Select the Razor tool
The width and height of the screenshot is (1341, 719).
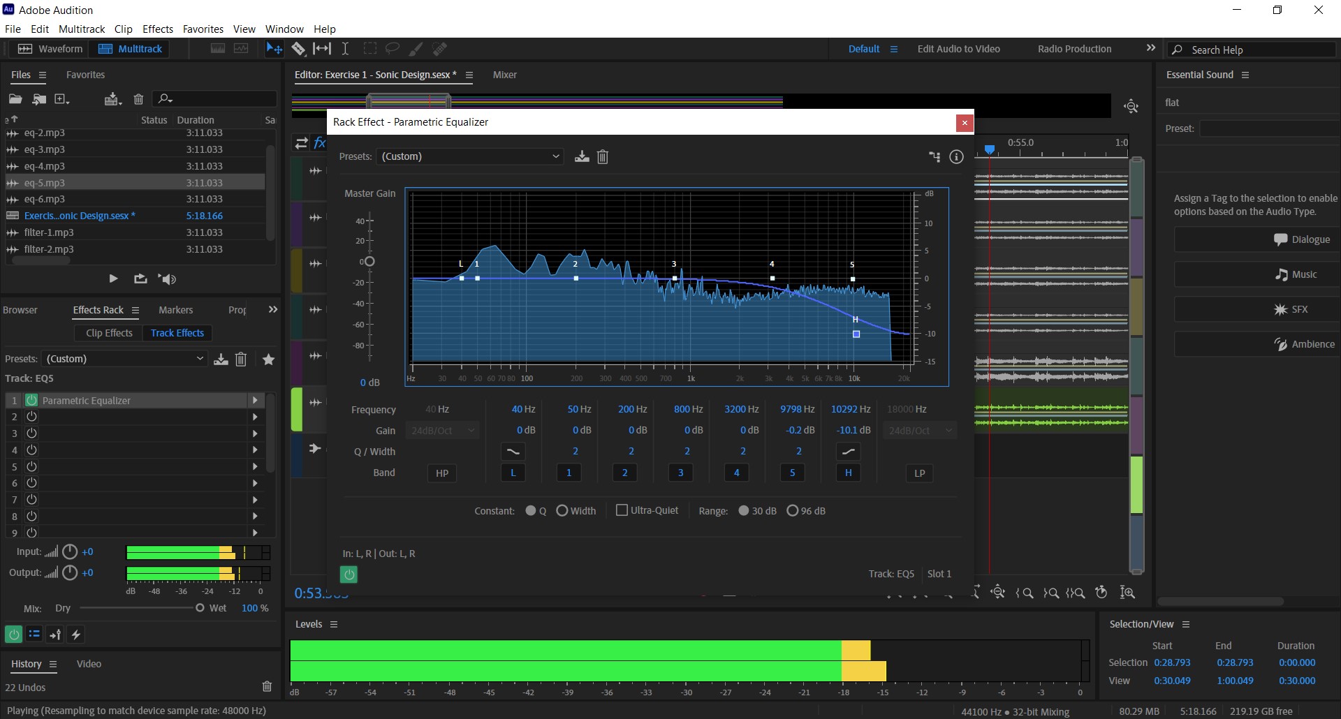[x=298, y=49]
